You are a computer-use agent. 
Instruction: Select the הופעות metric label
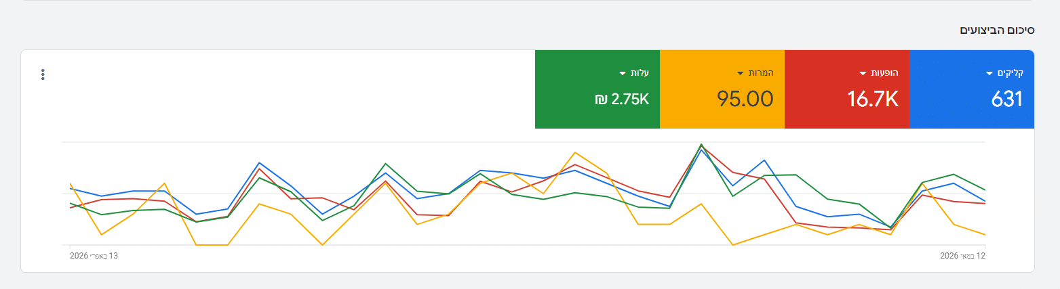(884, 73)
